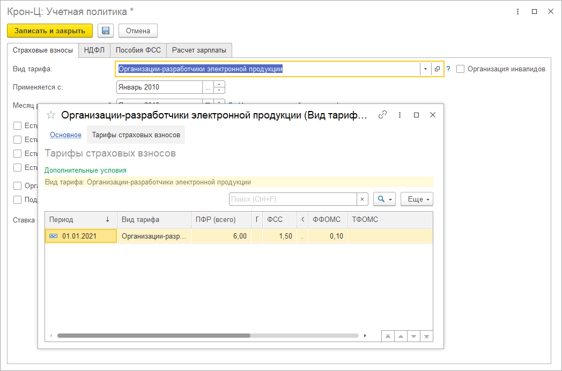Add tariff window to favorites via star

click(51, 115)
